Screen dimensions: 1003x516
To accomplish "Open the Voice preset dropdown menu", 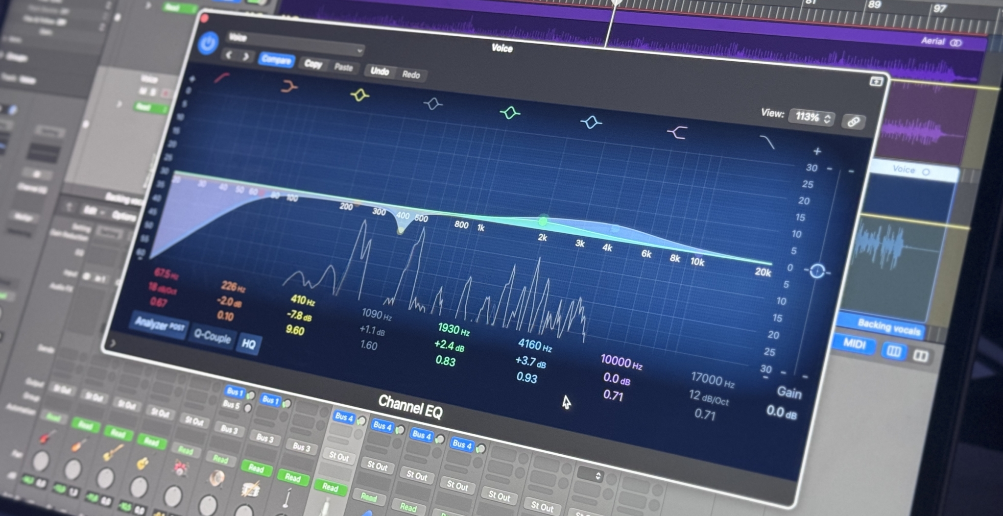I will (x=295, y=43).
